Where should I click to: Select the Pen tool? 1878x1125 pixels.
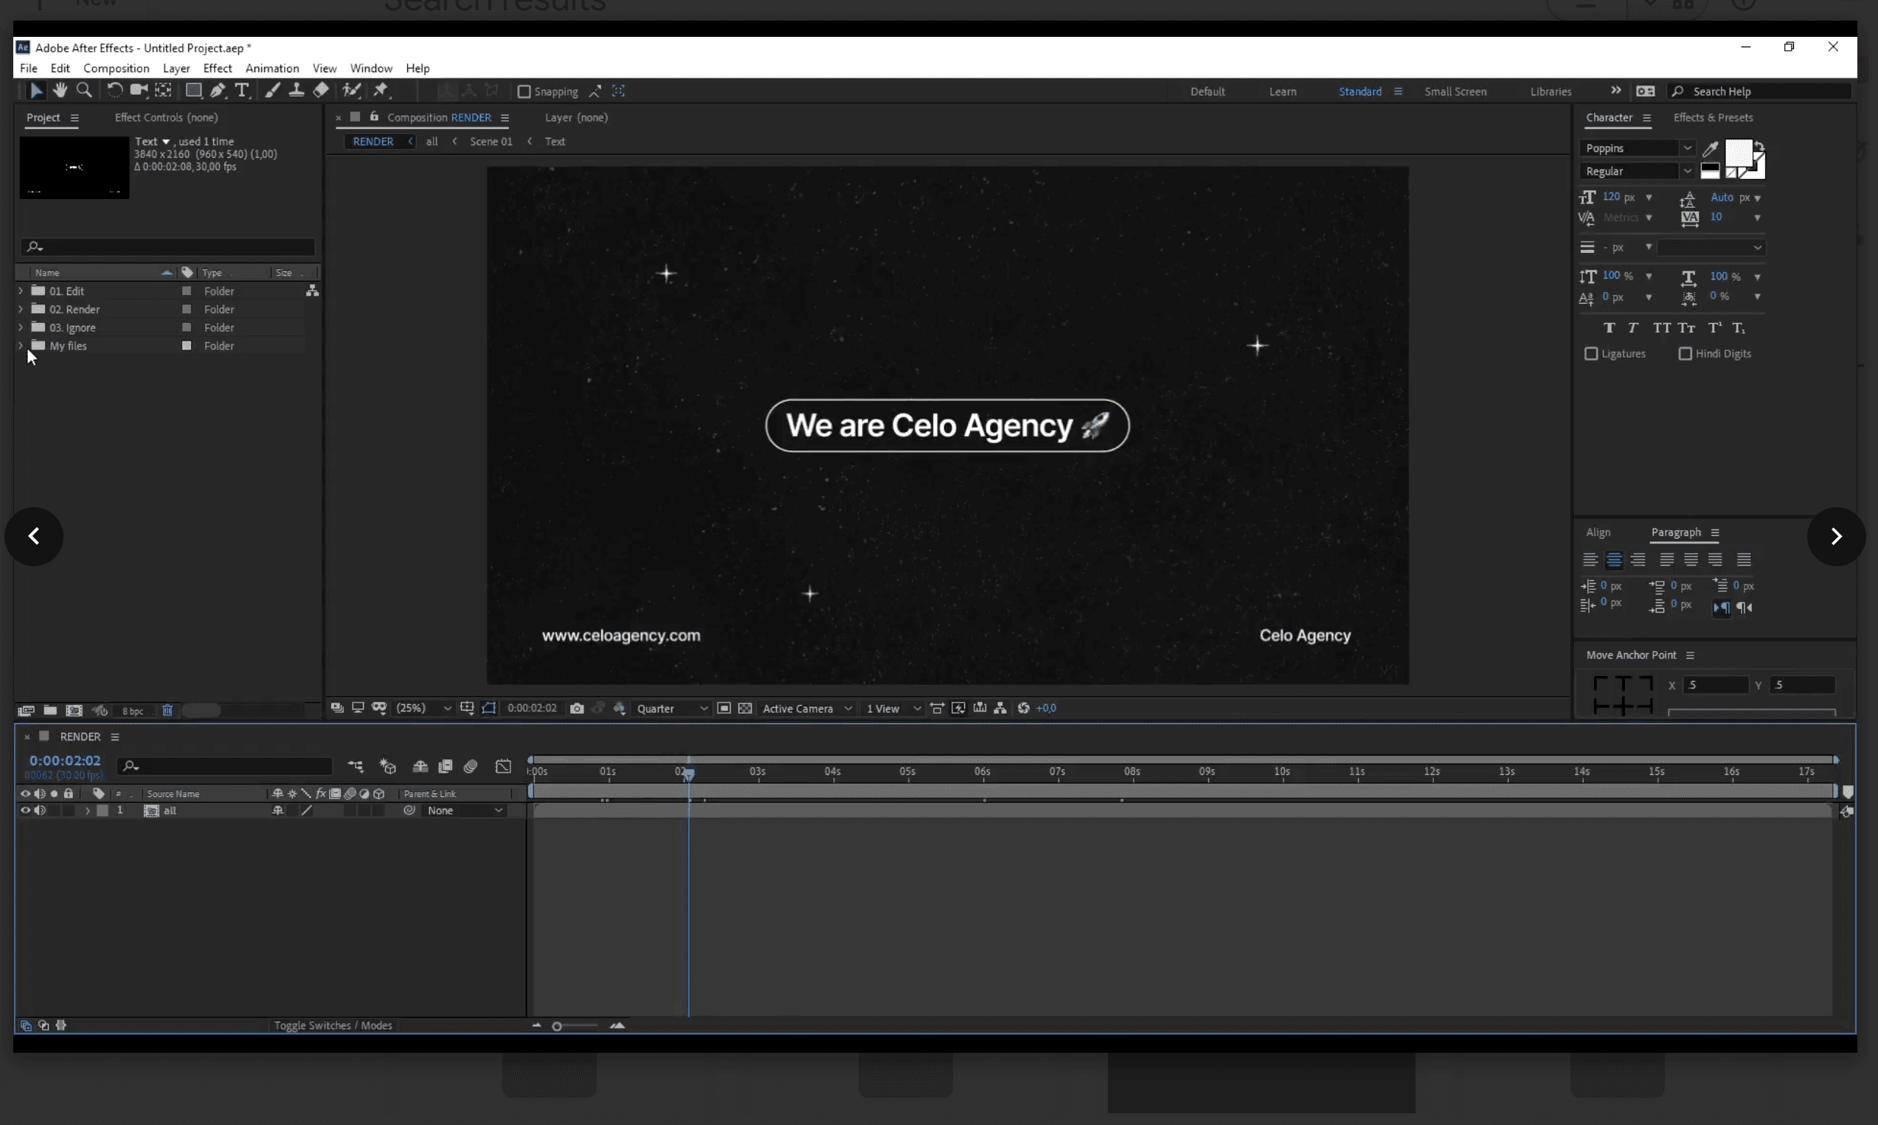[218, 90]
